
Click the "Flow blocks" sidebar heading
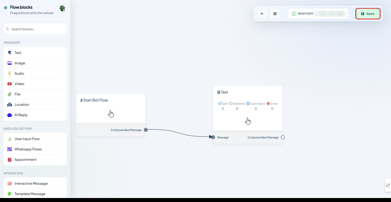pos(21,7)
